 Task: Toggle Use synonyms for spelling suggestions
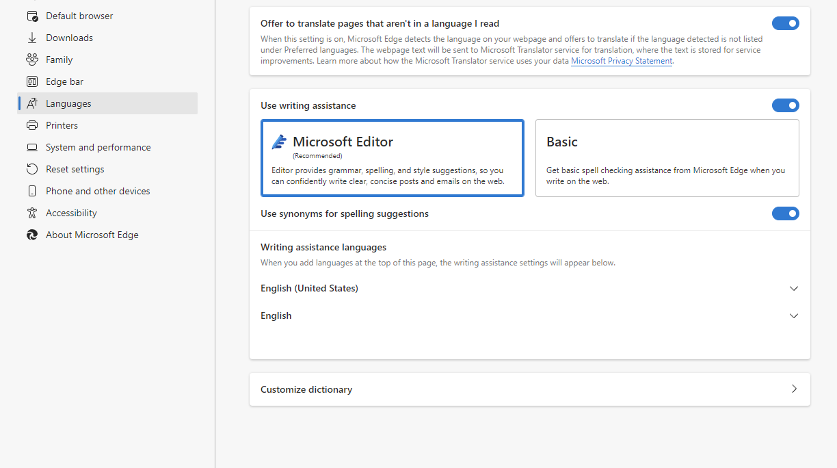pyautogui.click(x=785, y=213)
